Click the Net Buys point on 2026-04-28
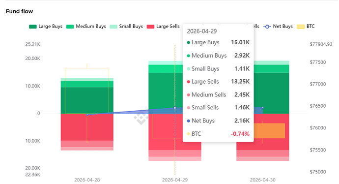 (87, 115)
